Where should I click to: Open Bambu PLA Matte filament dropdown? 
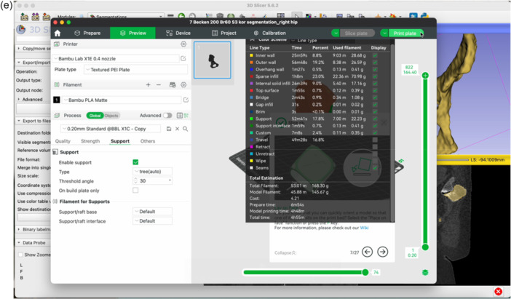tap(122, 100)
